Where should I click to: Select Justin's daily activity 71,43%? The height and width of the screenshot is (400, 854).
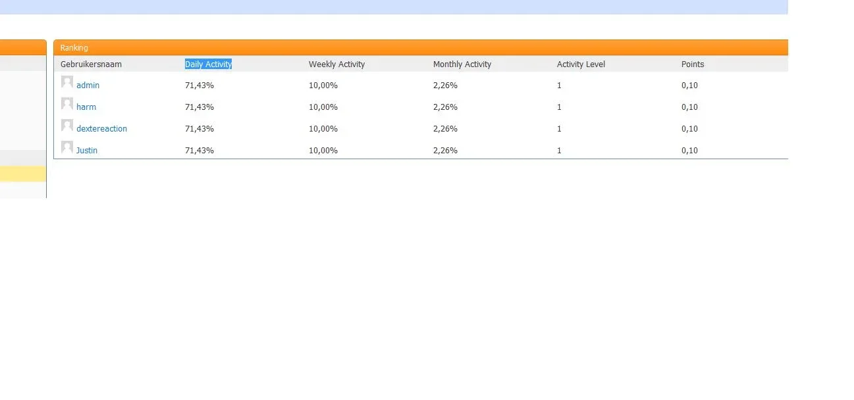[x=200, y=151]
